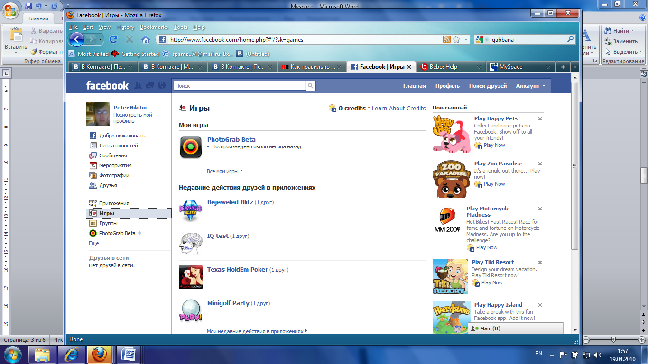This screenshot has height=364, width=648.
Task: Click Поиск друзей link
Action: (488, 86)
